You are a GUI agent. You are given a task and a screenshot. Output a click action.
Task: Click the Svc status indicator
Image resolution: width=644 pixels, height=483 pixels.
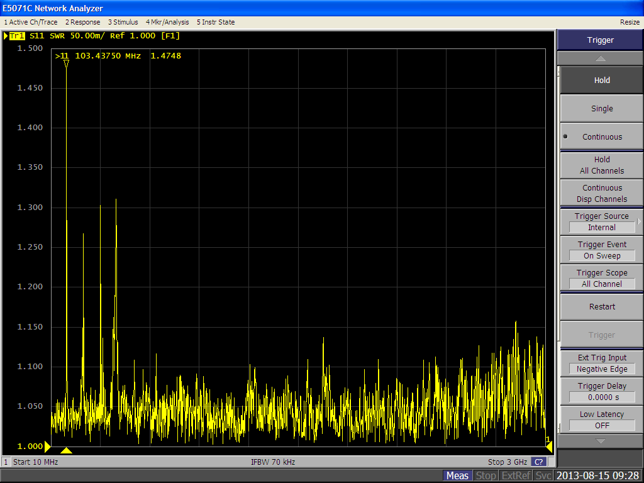[x=543, y=475]
